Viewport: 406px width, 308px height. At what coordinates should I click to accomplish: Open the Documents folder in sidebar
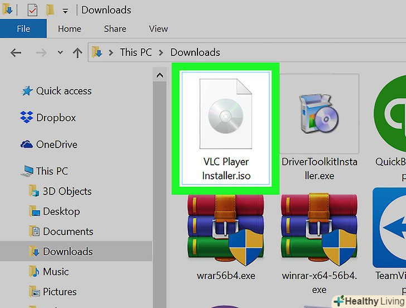tap(68, 231)
